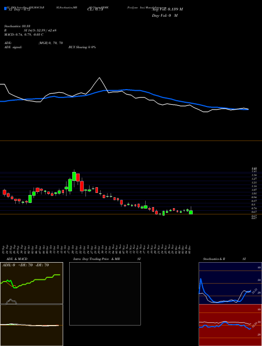
Task: Select 'MACD: 0.74, 0.79, -0.05 C' line
Action: 24,35
